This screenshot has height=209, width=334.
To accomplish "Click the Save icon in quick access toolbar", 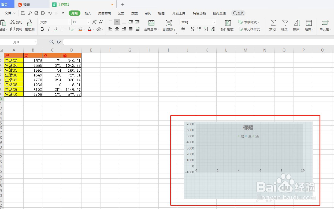I will (x=23, y=13).
